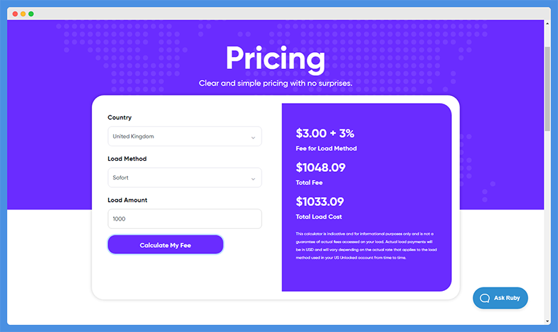This screenshot has height=332, width=558.
Task: Click the scrollbar down arrow
Action: pos(548,321)
